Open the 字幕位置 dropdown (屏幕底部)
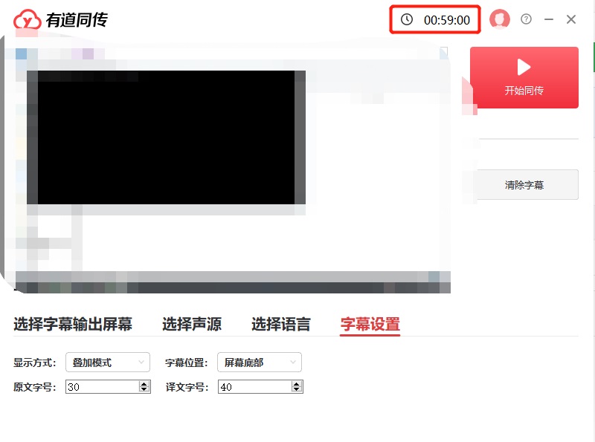The width and height of the screenshot is (595, 442). (260, 363)
